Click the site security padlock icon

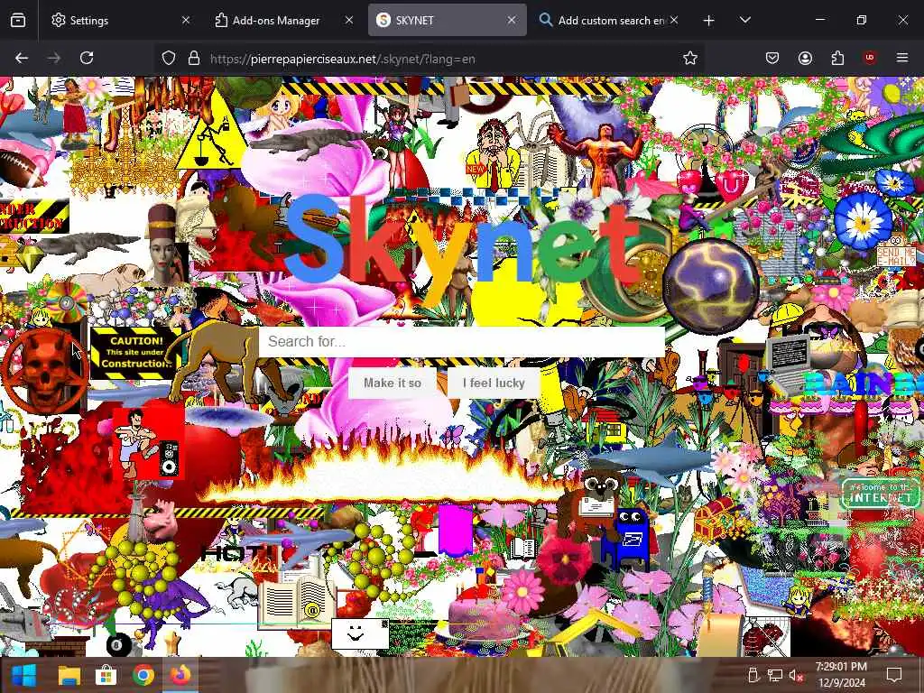(194, 59)
